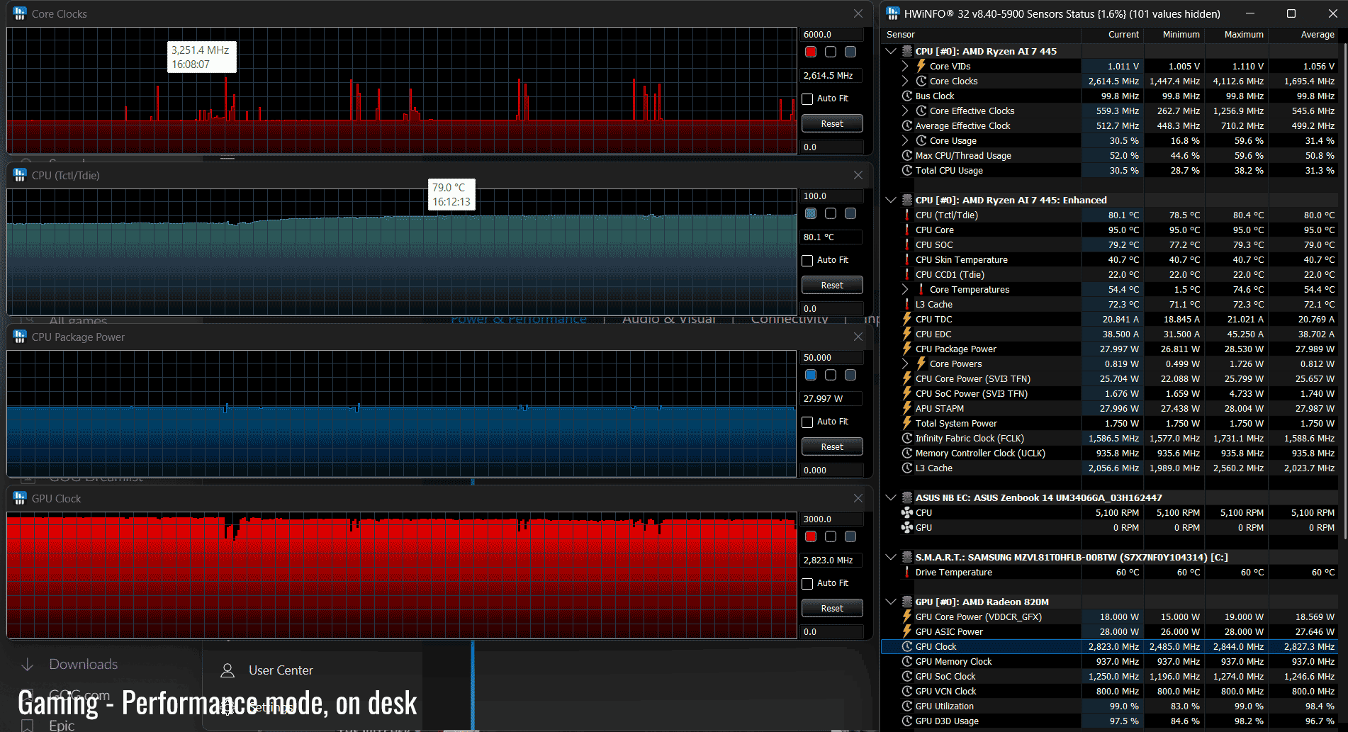The width and height of the screenshot is (1348, 732).
Task: Click the Drive Temperature thermometer icon
Action: [907, 572]
